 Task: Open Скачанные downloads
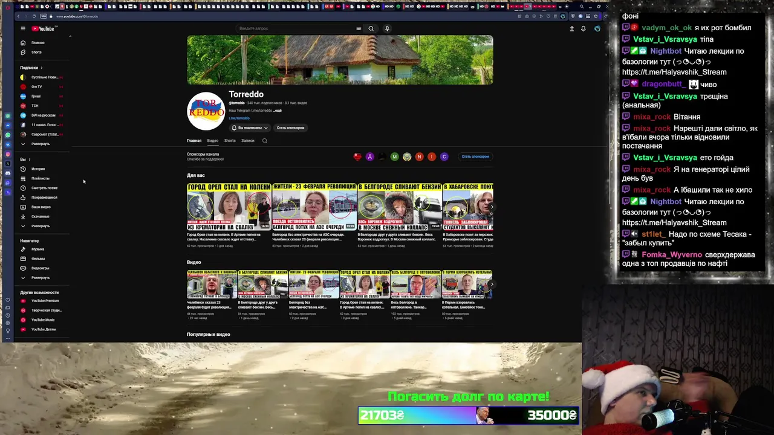point(40,216)
